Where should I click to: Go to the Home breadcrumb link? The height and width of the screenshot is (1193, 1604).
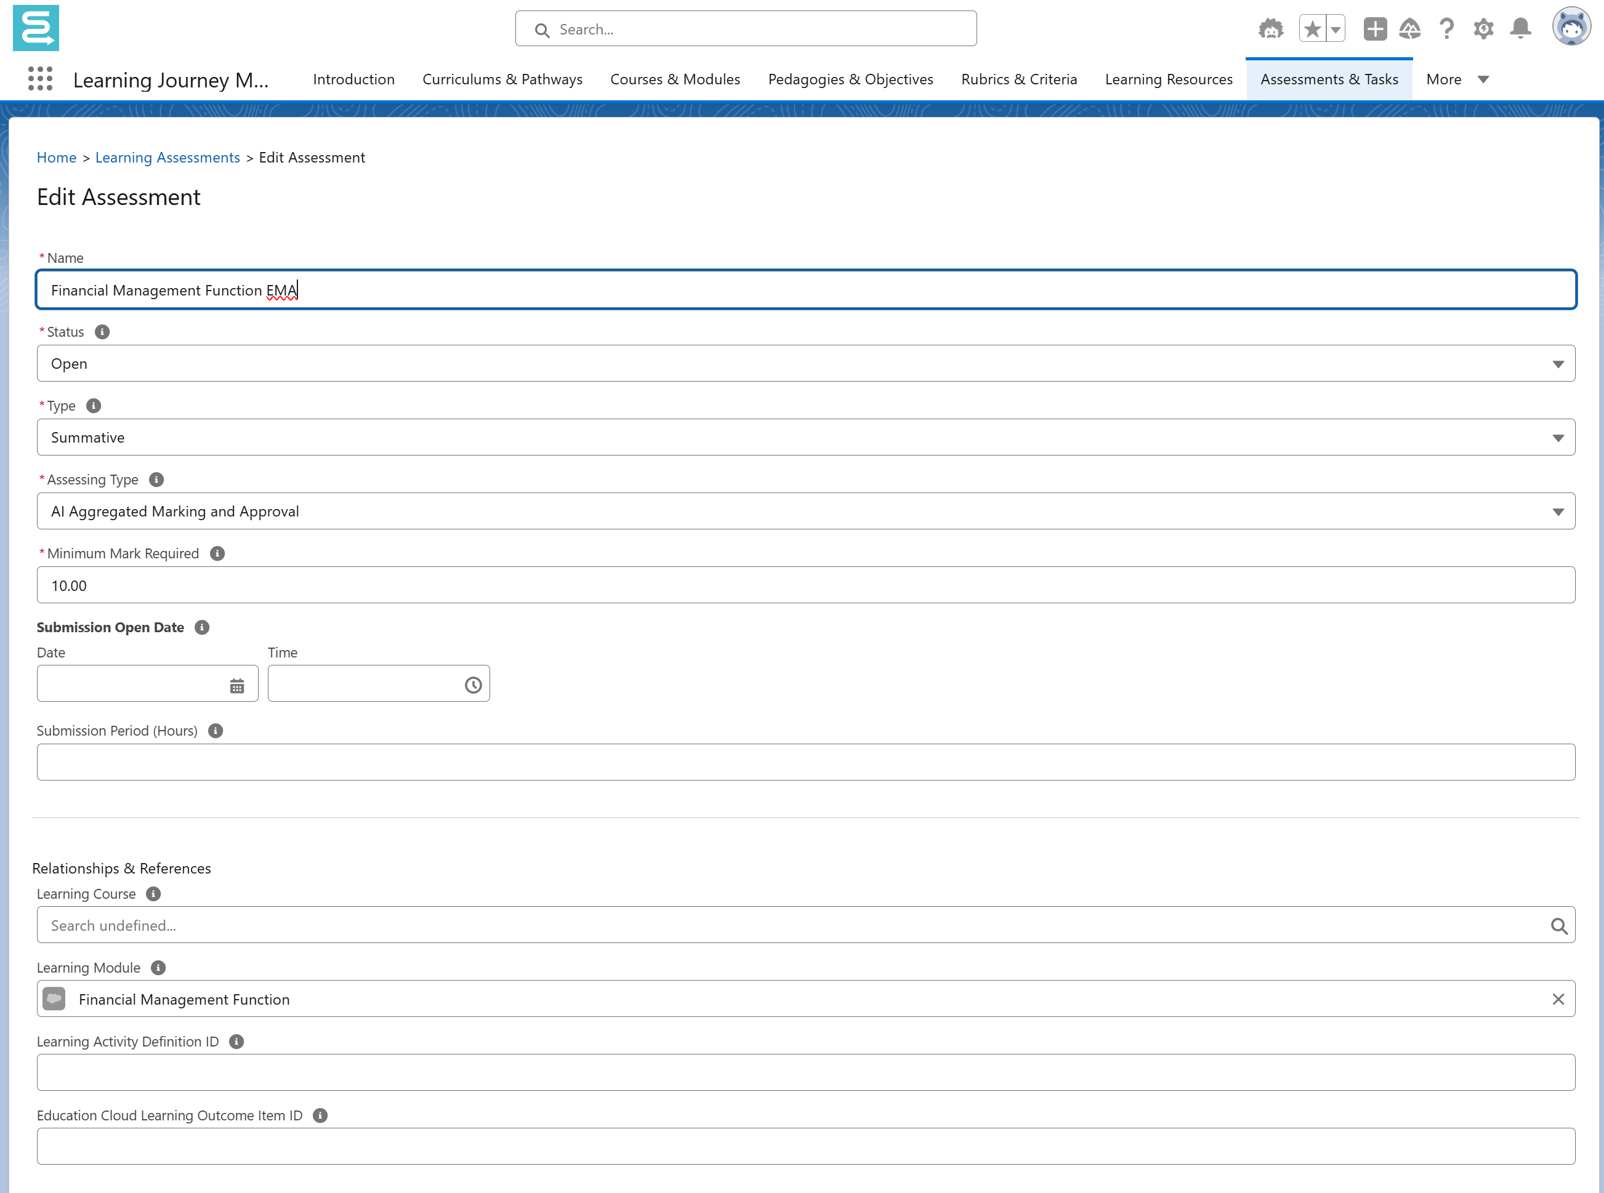coord(56,158)
